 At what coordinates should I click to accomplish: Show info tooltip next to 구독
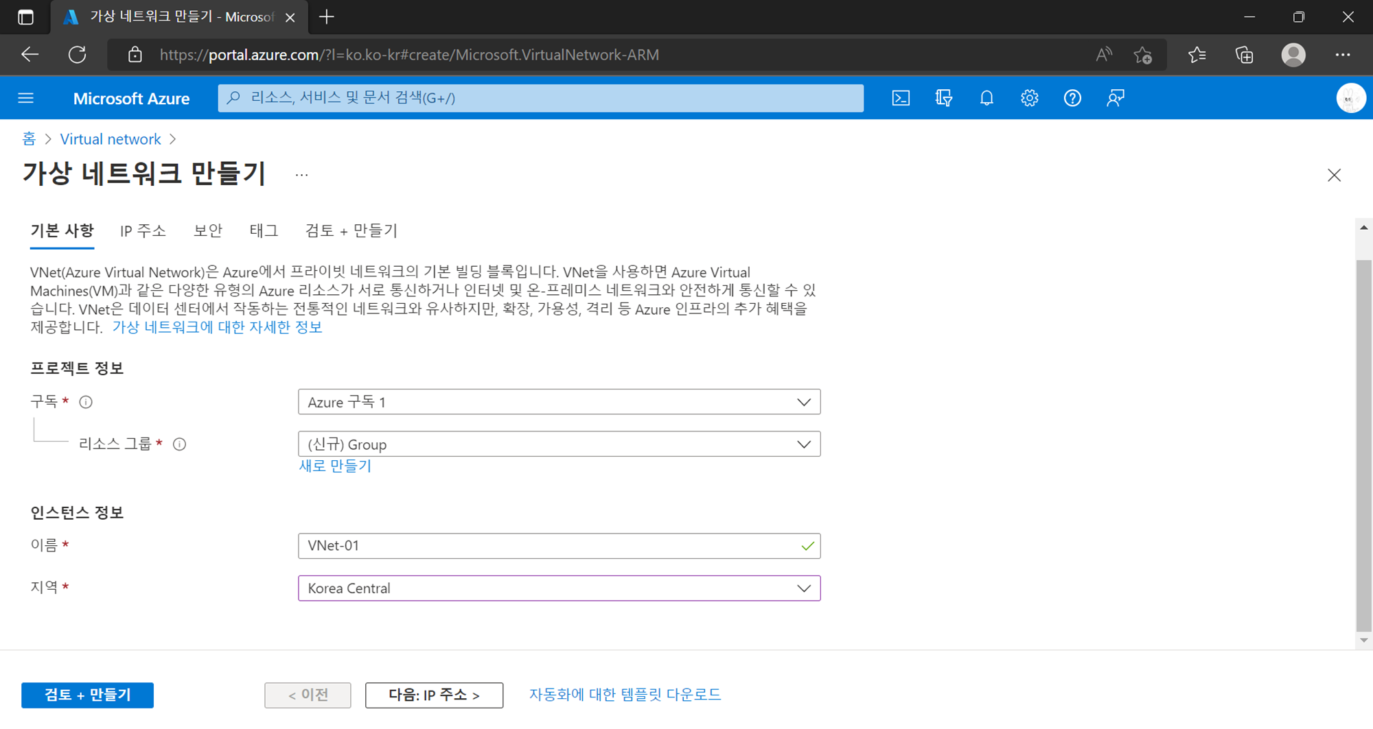coord(86,402)
